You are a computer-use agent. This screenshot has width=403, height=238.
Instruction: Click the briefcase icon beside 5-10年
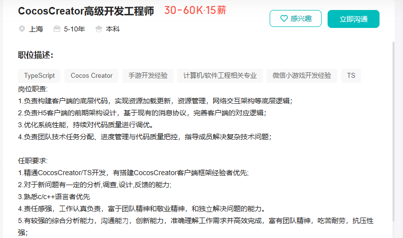coord(57,29)
